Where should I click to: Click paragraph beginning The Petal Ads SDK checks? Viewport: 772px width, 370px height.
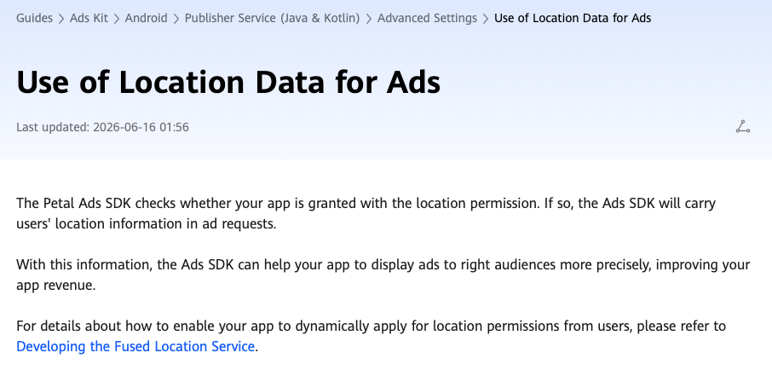coord(366,213)
